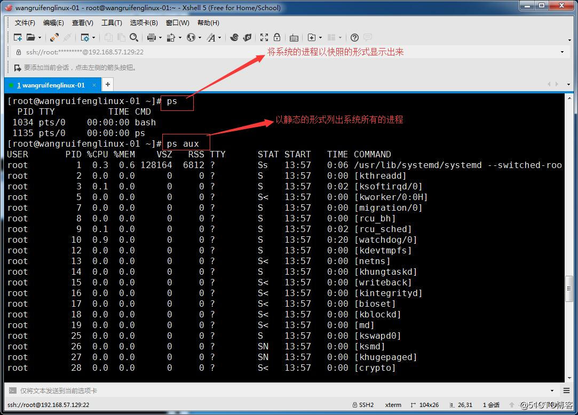Open the session Properties gear icon
578x415 pixels.
tap(85, 37)
